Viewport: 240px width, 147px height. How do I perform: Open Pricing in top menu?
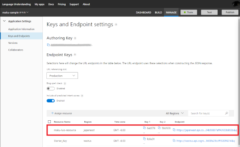62,4
